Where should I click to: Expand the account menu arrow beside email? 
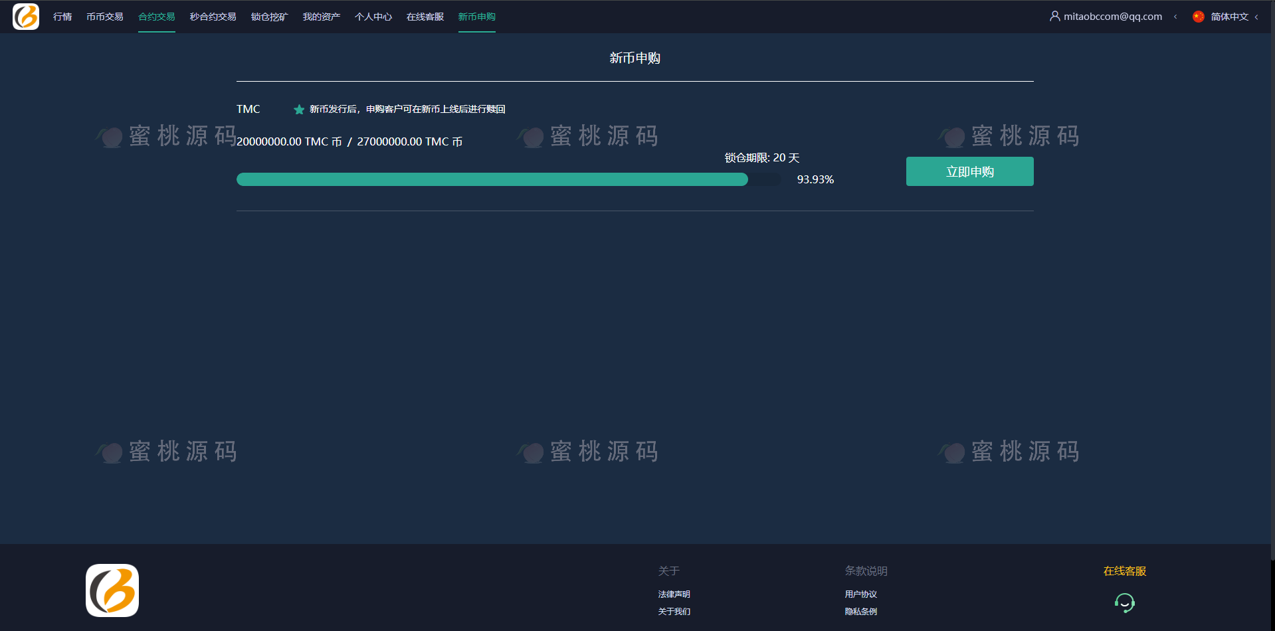tap(1175, 17)
